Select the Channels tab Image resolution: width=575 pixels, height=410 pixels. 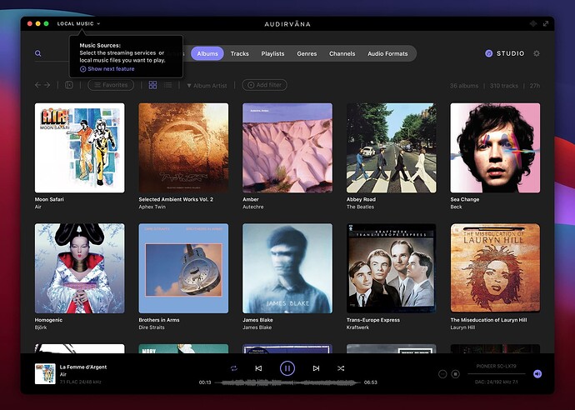coord(342,53)
